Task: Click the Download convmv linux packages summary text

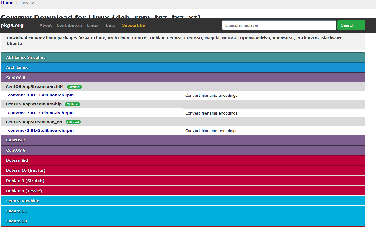Action: click(x=175, y=41)
